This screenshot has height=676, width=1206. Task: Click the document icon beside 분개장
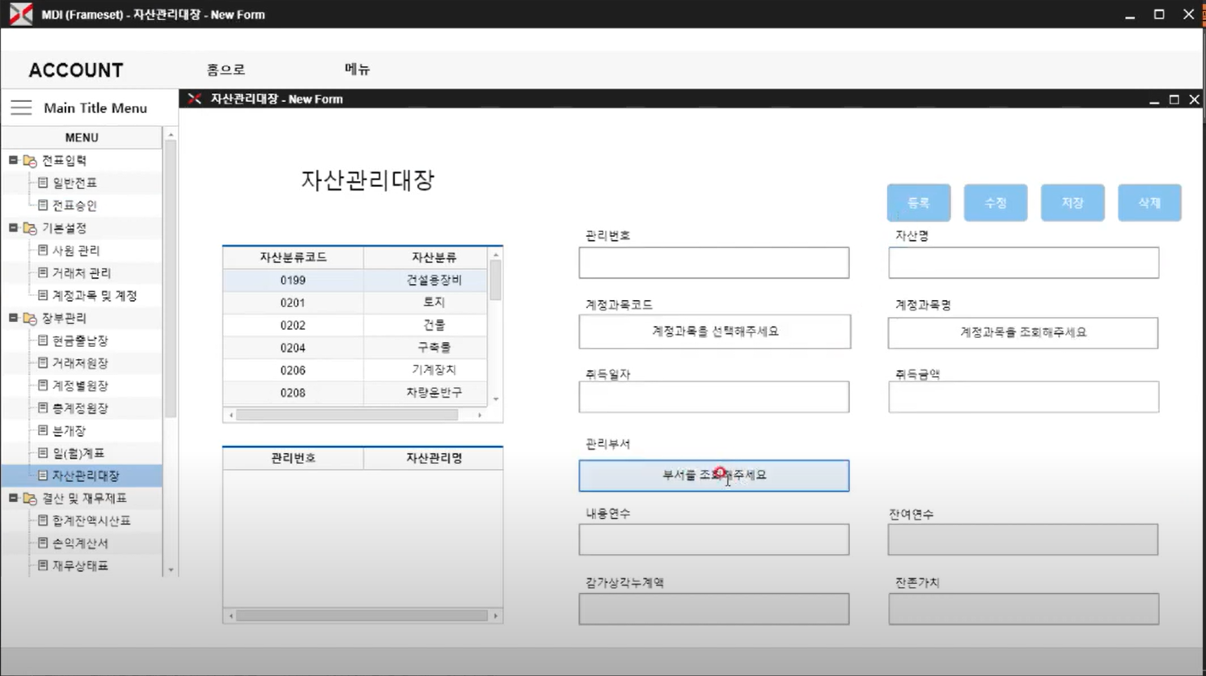click(43, 431)
